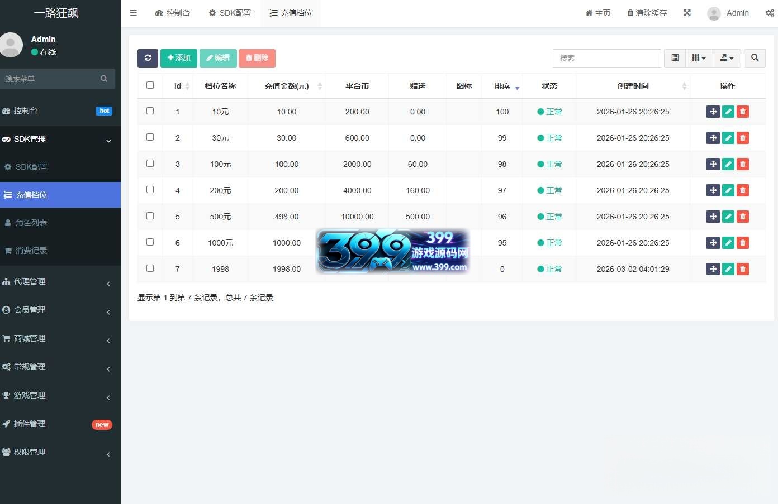778x504 pixels.
Task: Open the export data dropdown
Action: tap(727, 58)
